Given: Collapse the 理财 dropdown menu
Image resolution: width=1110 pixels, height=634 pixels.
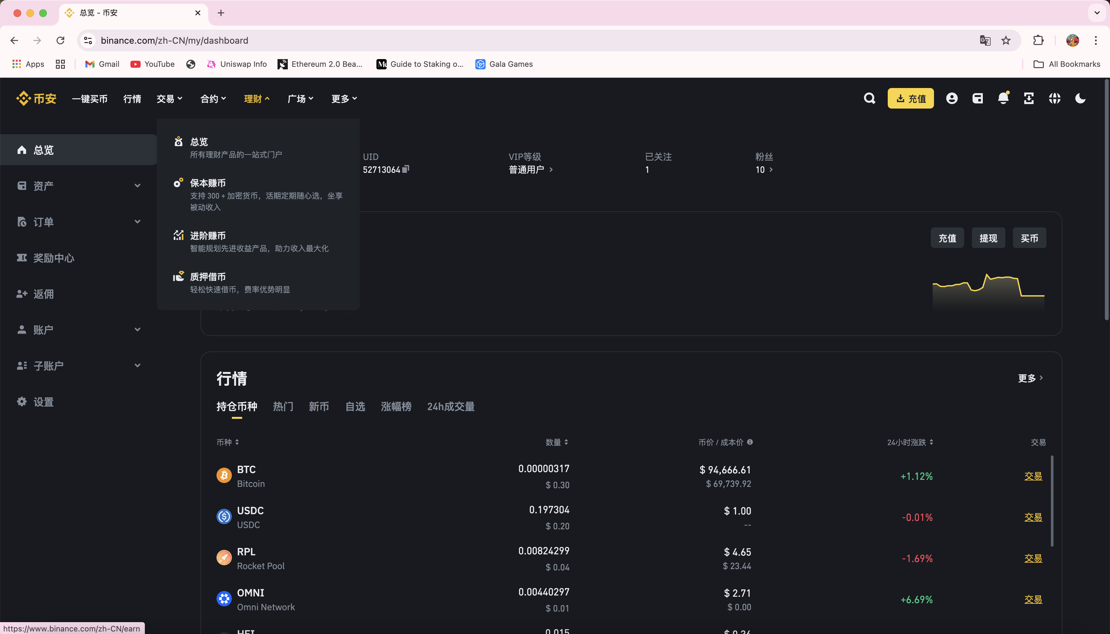Looking at the screenshot, I should 257,99.
